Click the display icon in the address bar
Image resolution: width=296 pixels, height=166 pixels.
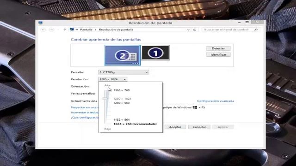pyautogui.click(x=72, y=30)
